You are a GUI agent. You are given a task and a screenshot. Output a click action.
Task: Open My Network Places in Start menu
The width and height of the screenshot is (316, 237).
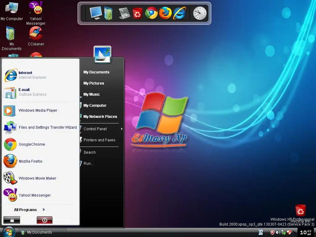point(100,116)
